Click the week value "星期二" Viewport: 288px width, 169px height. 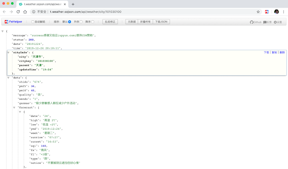click(49, 133)
